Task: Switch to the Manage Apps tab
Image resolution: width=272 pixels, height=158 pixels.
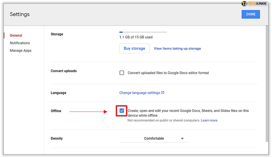Action: [21, 51]
